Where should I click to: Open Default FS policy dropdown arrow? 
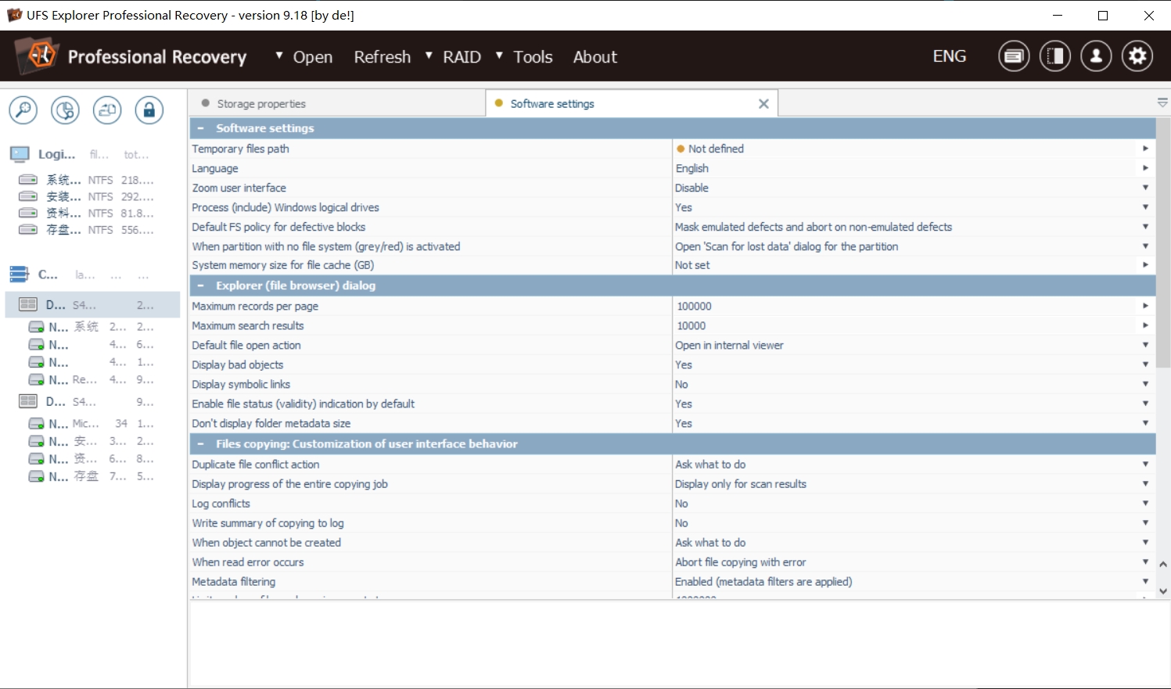pyautogui.click(x=1145, y=227)
